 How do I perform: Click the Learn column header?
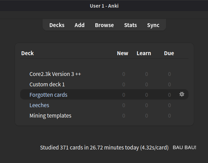[x=144, y=53]
